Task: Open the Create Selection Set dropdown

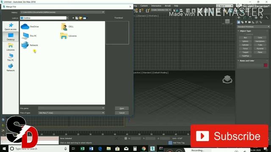Action: click(170, 10)
